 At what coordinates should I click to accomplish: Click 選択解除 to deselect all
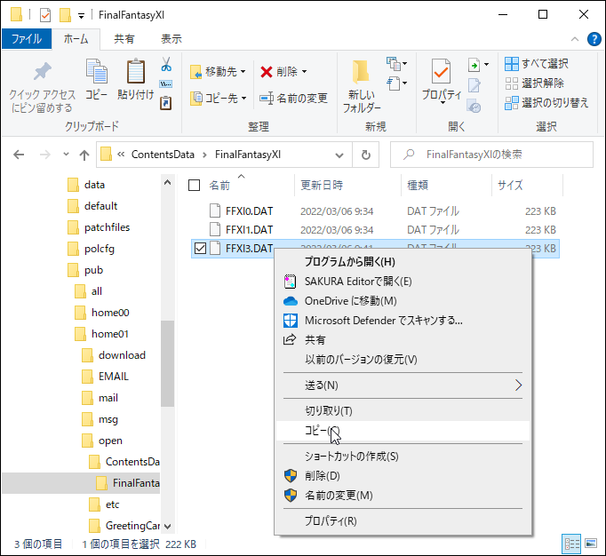(534, 83)
